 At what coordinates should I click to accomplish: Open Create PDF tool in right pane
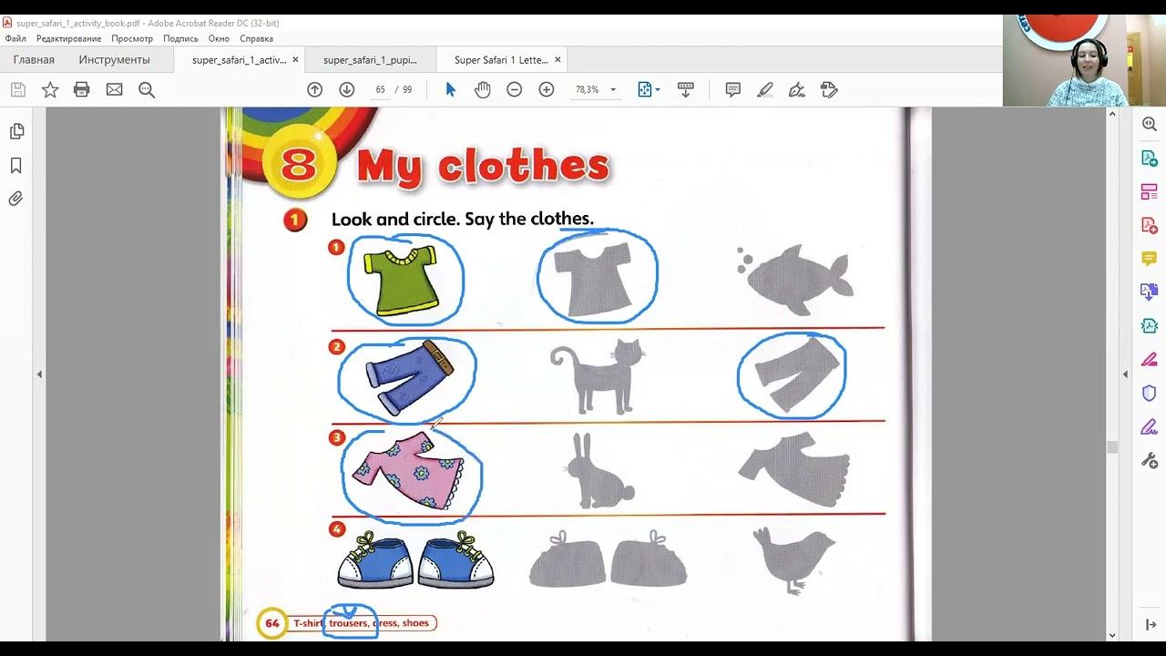pos(1150,225)
